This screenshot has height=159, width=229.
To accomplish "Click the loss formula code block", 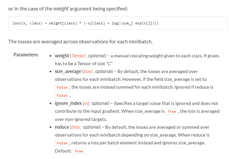I will pyautogui.click(x=118, y=23).
